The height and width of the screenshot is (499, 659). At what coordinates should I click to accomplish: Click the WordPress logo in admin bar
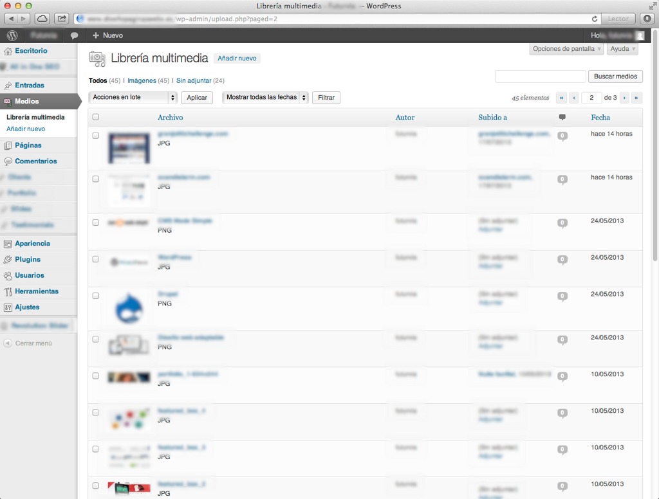(x=12, y=35)
